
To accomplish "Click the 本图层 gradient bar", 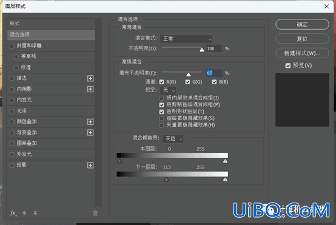I will pos(172,155).
